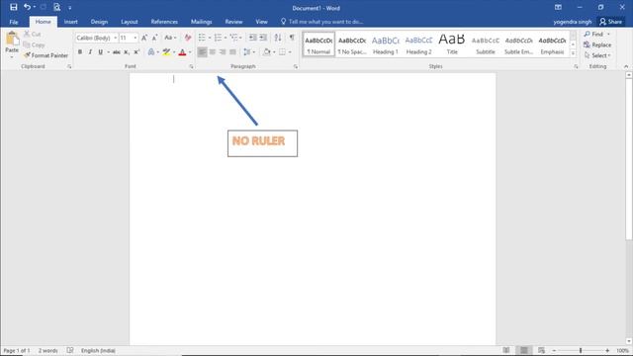Toggle Bold formatting
The width and height of the screenshot is (633, 356).
coord(80,52)
